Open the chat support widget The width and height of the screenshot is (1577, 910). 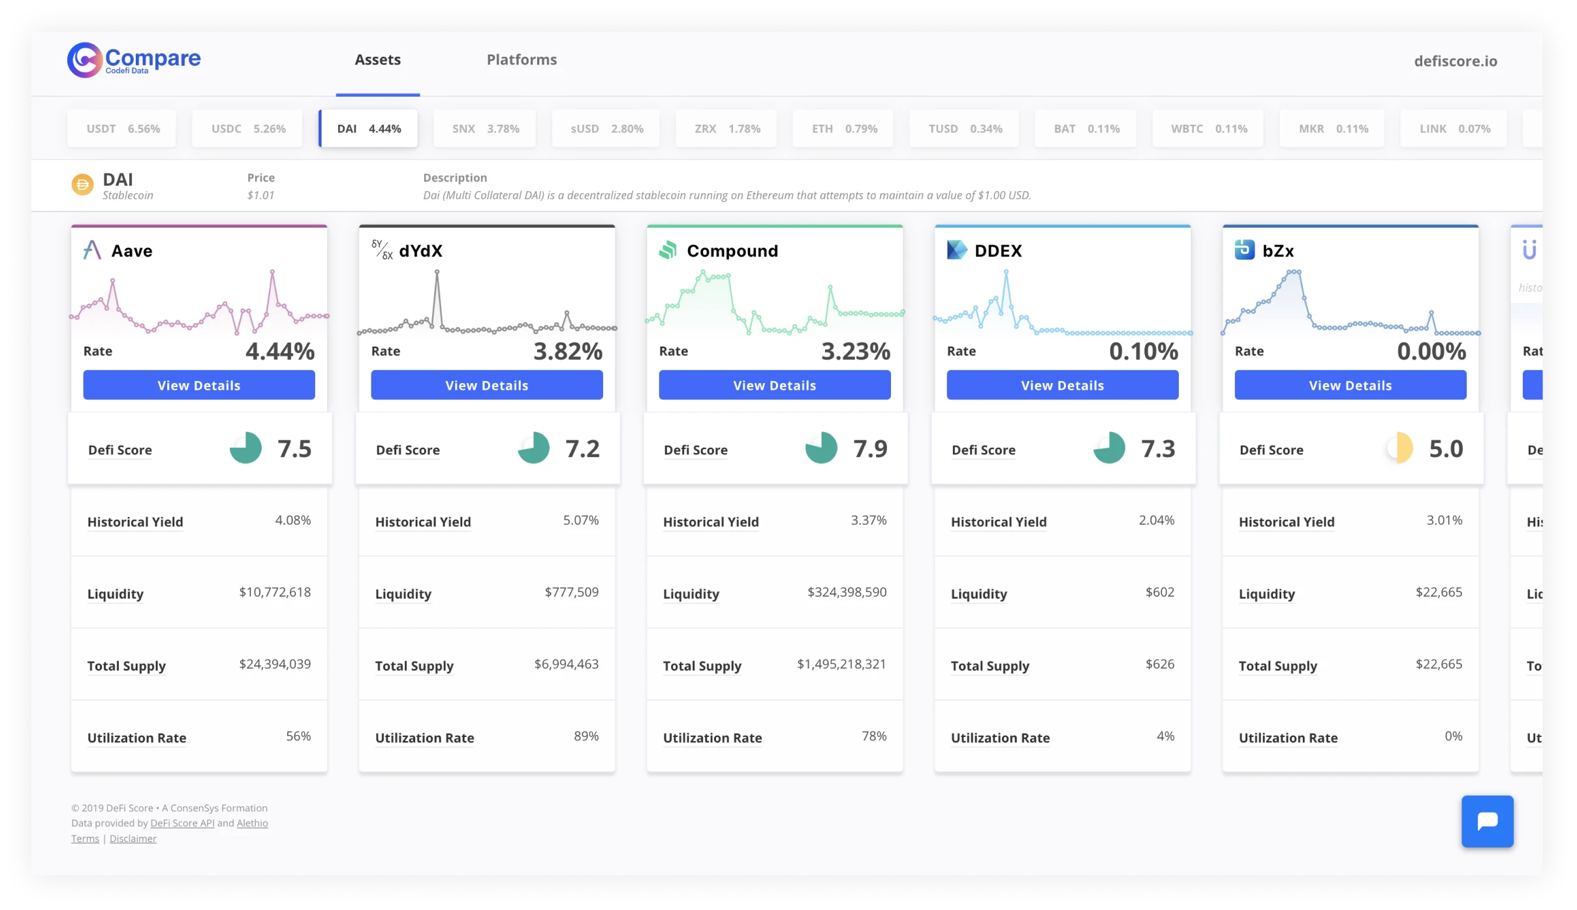point(1487,821)
